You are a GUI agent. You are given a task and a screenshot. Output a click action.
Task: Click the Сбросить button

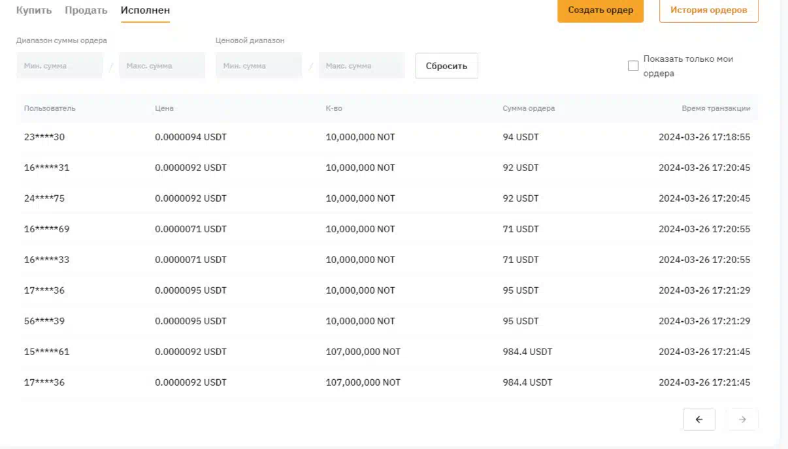[x=446, y=66]
